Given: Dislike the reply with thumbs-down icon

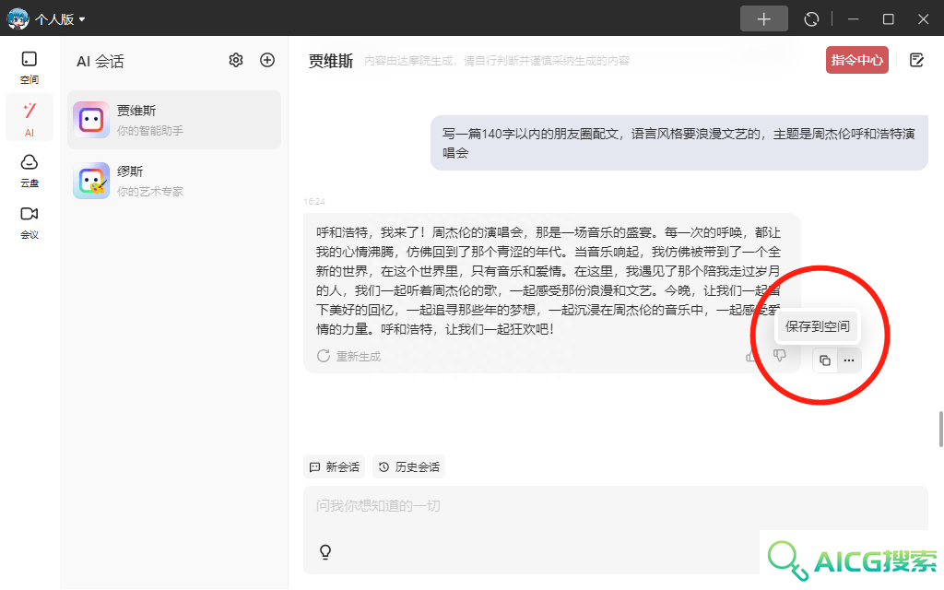Looking at the screenshot, I should tap(780, 355).
